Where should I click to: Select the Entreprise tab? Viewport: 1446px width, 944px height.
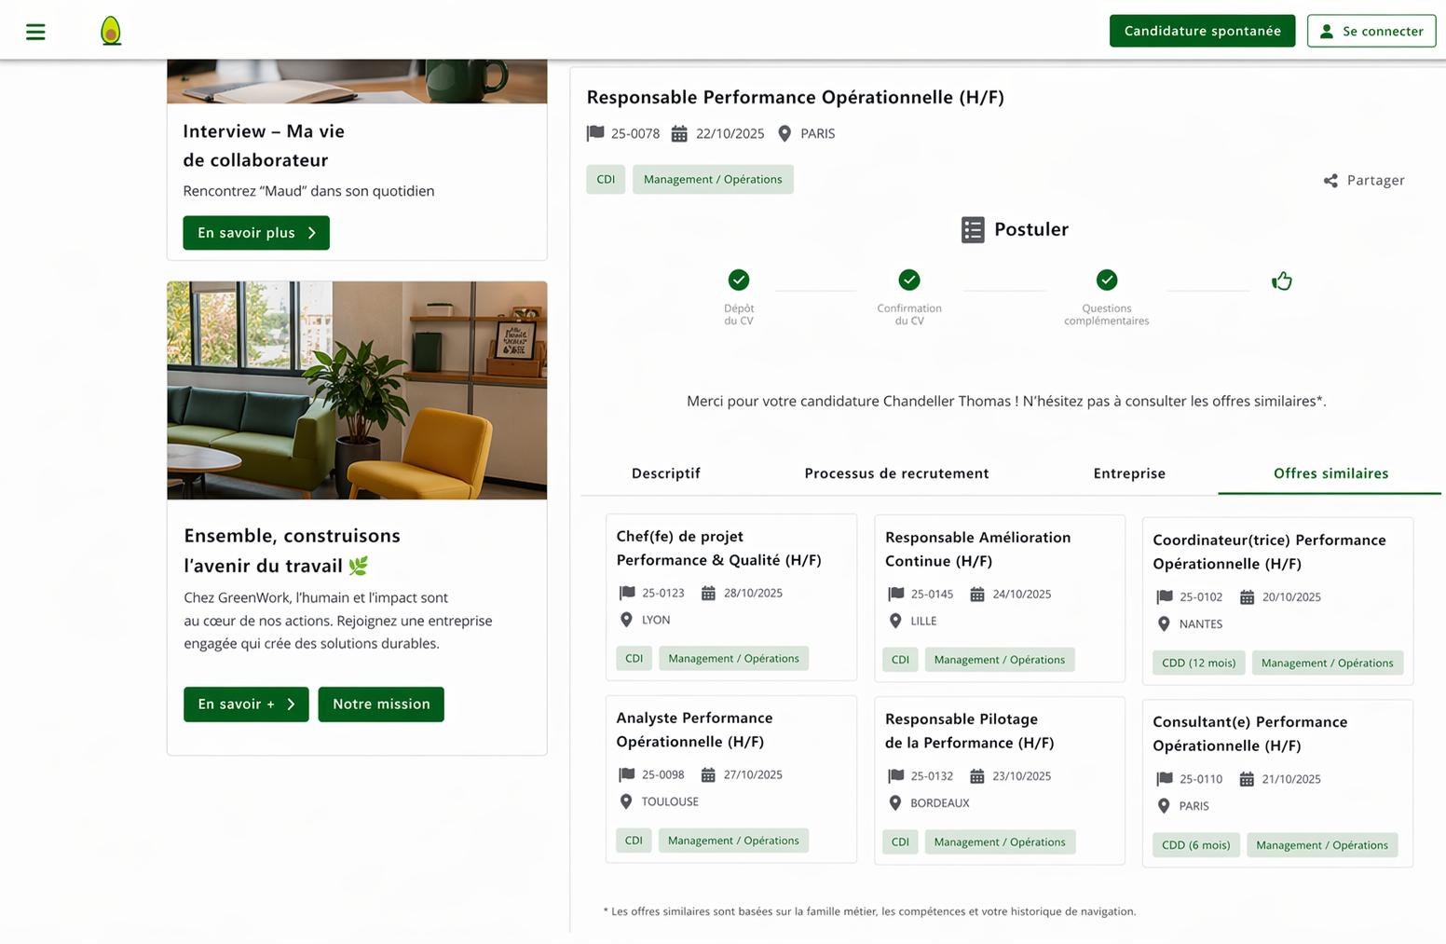(1129, 473)
